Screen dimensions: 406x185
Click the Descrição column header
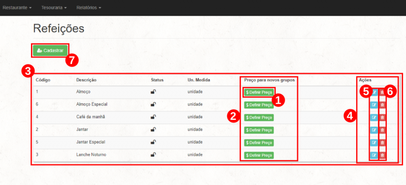[86, 80]
